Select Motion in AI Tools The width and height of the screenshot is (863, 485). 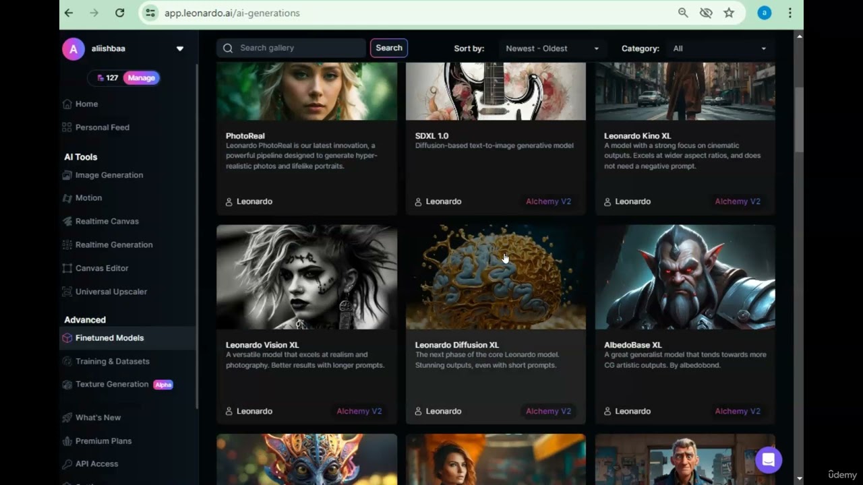[x=89, y=198]
